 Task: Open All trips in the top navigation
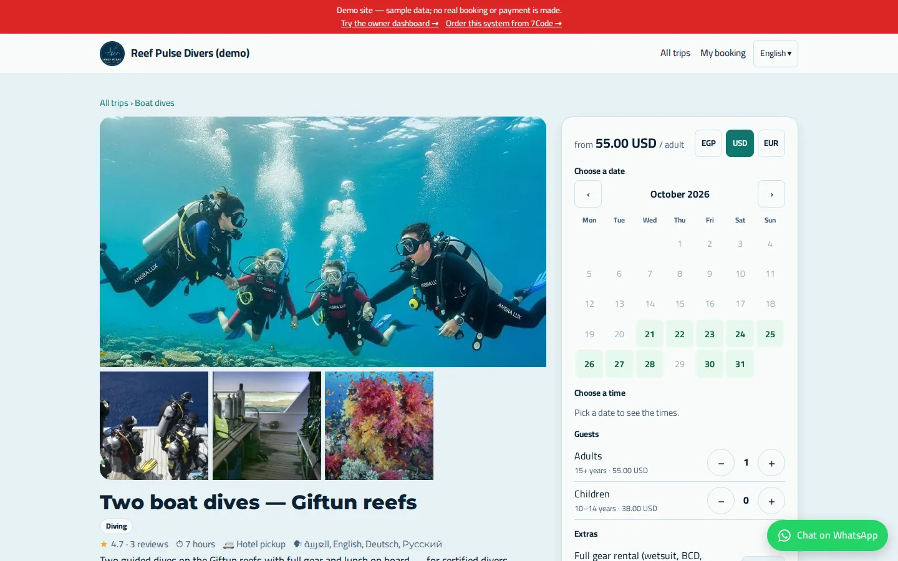pos(675,54)
